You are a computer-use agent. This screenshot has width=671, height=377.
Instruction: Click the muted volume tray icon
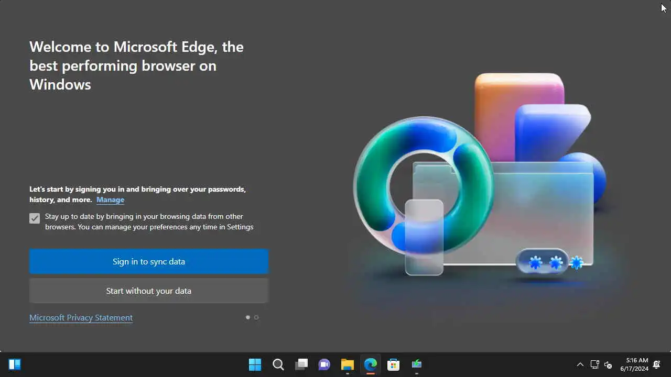[609, 364]
